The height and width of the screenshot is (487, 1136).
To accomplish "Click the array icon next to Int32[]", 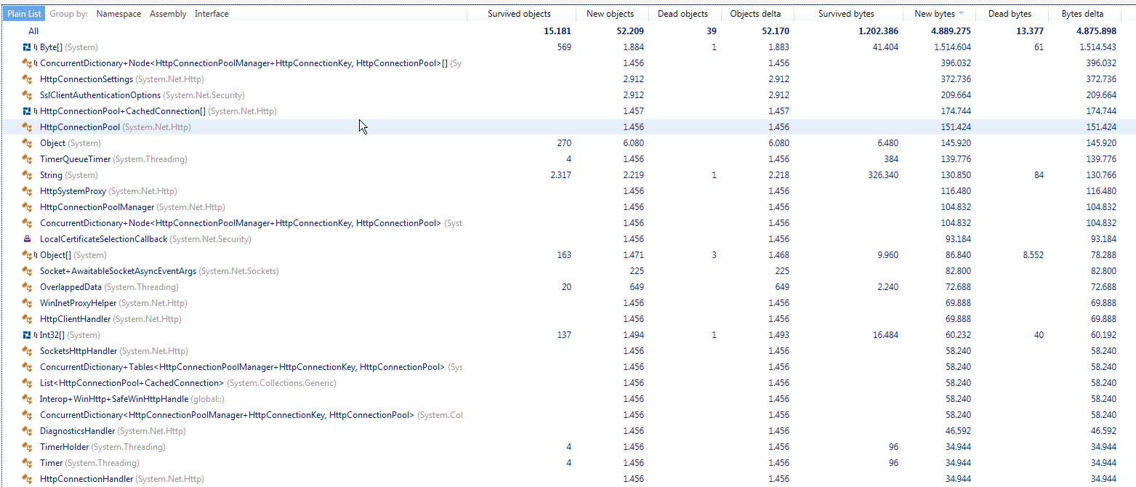I will coord(26,334).
